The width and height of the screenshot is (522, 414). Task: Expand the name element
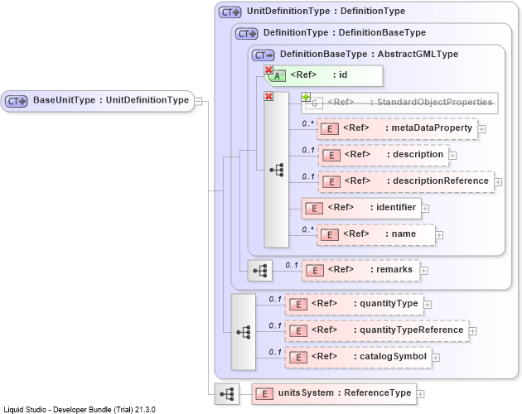click(x=439, y=235)
